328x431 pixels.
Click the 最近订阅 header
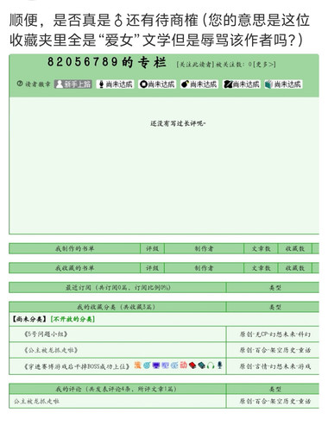117,288
